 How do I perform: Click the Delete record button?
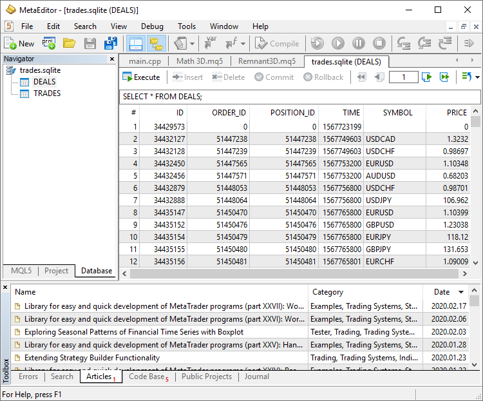(x=228, y=77)
